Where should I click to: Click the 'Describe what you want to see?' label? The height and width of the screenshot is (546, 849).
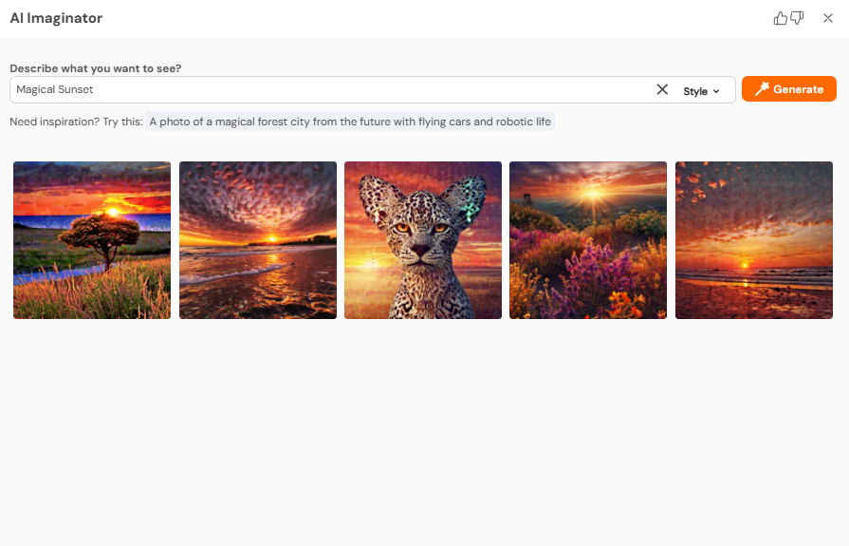pos(95,68)
